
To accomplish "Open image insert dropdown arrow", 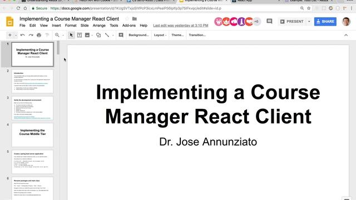I will tap(92, 36).
